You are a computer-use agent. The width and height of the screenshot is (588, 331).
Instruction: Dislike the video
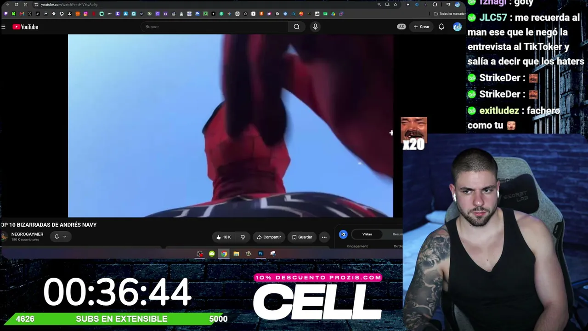(x=243, y=237)
